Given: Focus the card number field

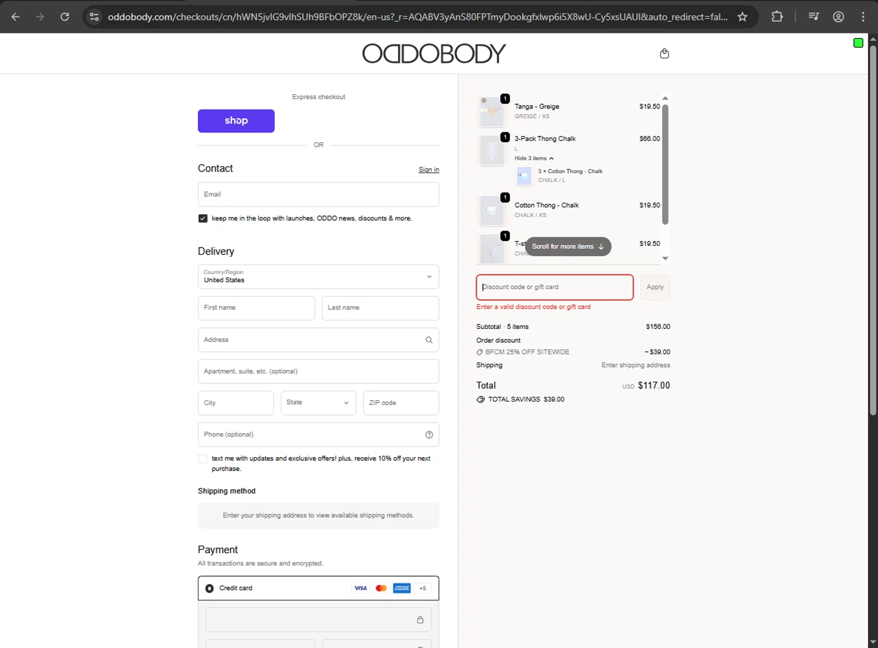Looking at the screenshot, I should (x=318, y=620).
